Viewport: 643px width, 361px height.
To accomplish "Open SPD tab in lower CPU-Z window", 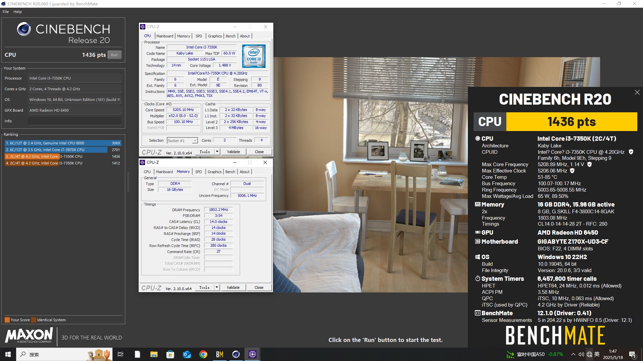I will point(198,172).
